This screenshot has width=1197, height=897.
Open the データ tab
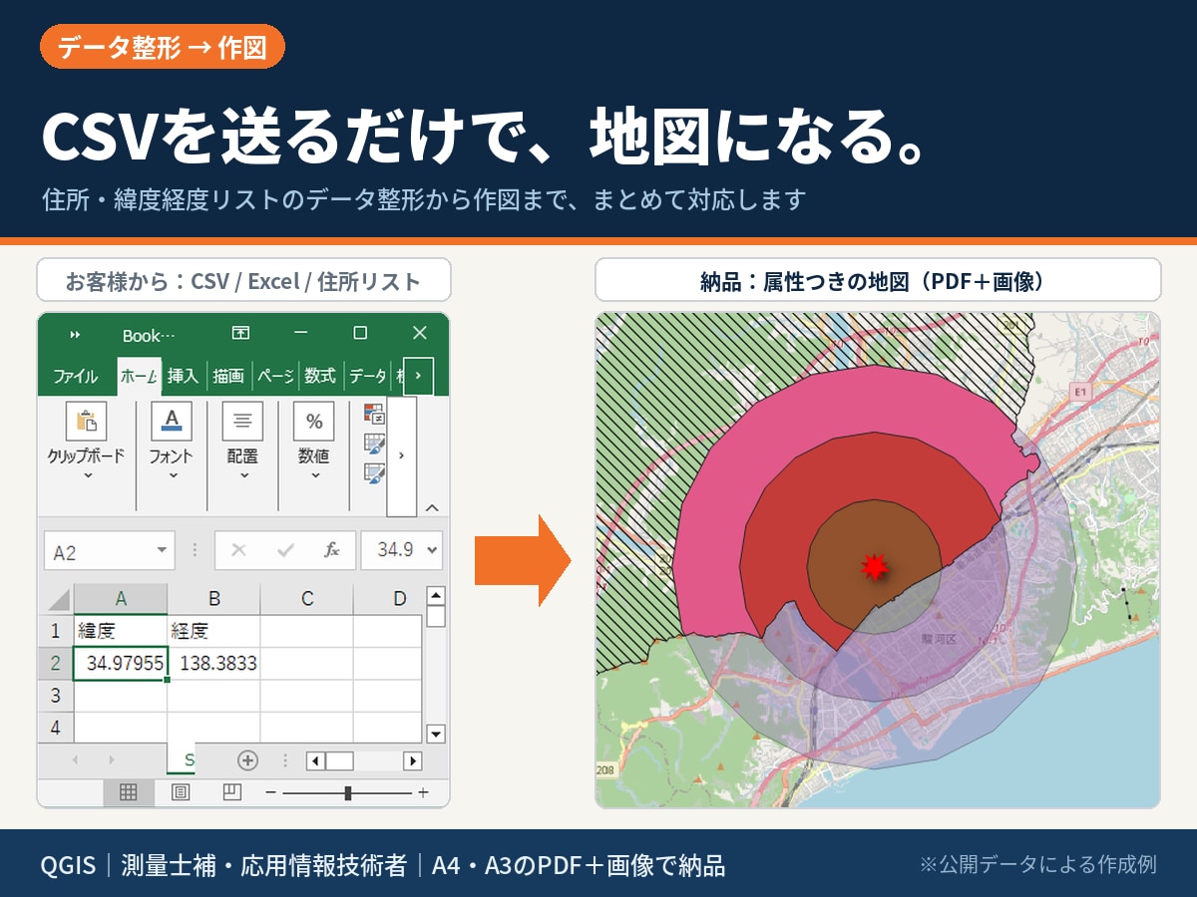367,376
